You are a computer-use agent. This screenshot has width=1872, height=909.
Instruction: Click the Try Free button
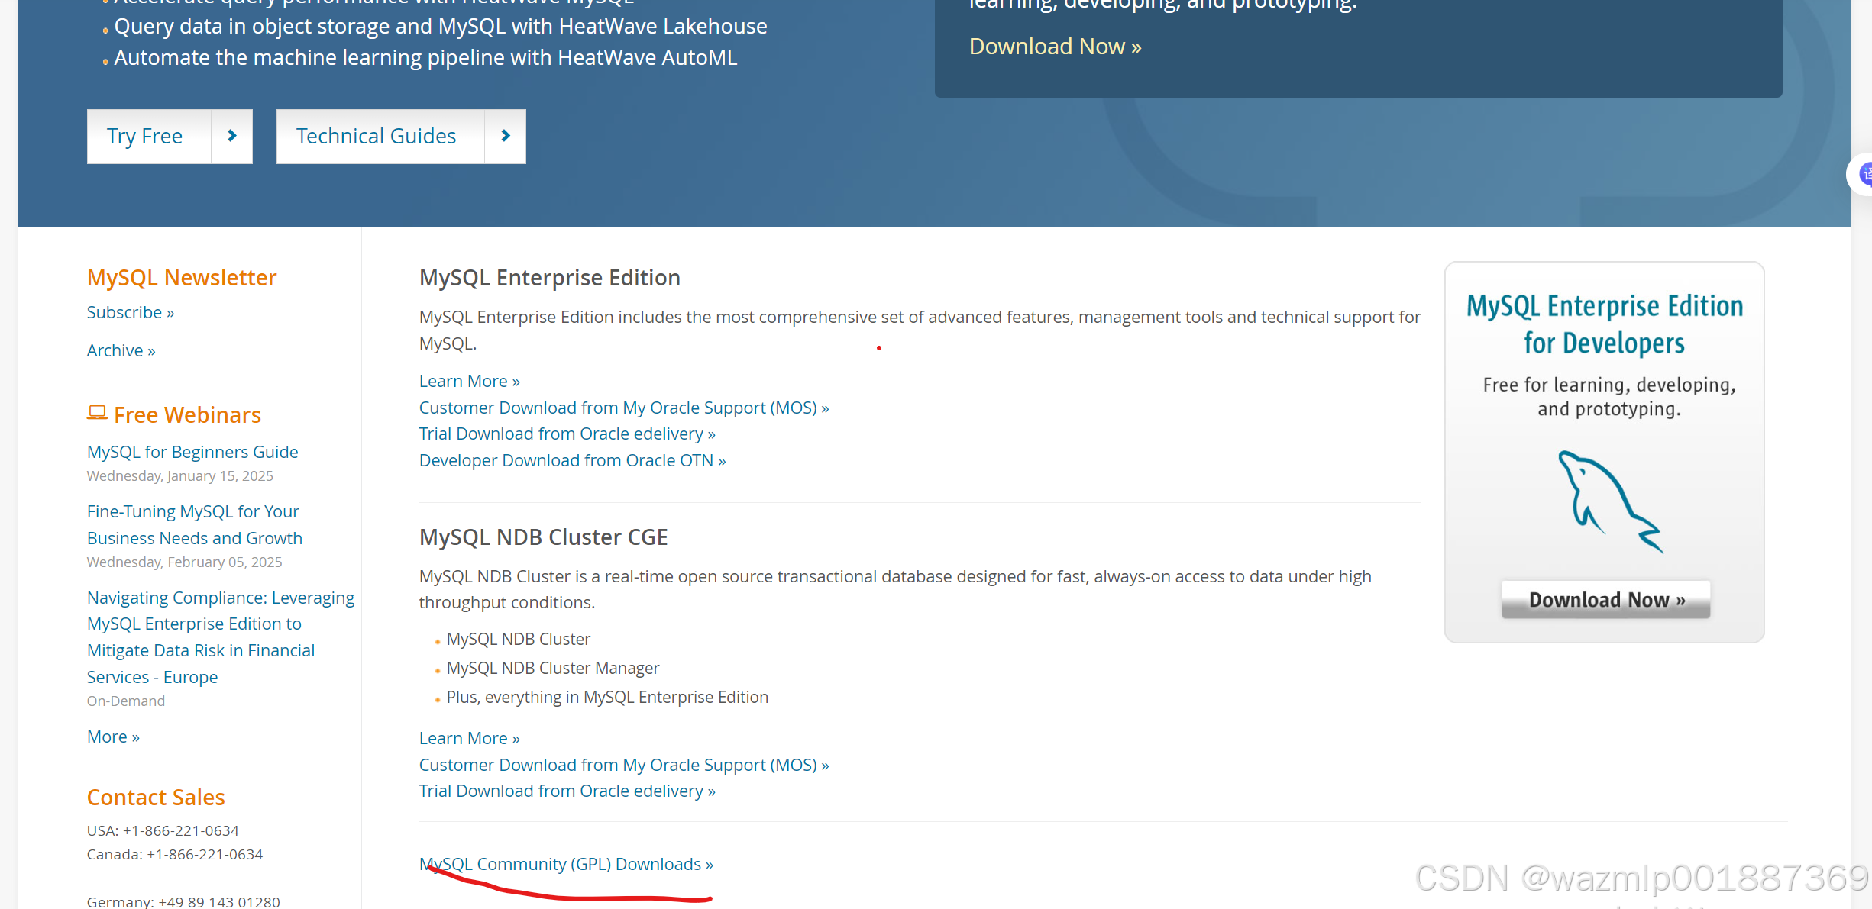click(145, 136)
